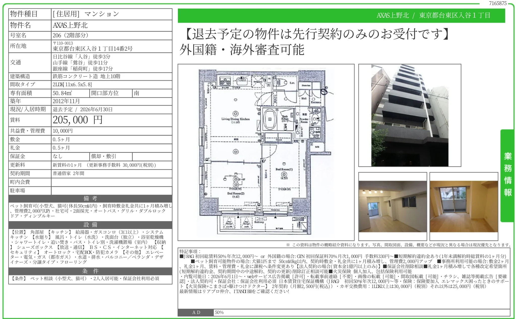Image resolution: width=518 pixels, height=319 pixels.
Task: Click the disclaimer note under photos
Action: [399, 245]
